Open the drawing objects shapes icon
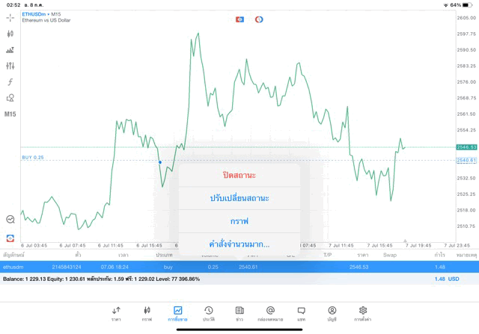The height and width of the screenshot is (334, 479). pyautogui.click(x=10, y=98)
